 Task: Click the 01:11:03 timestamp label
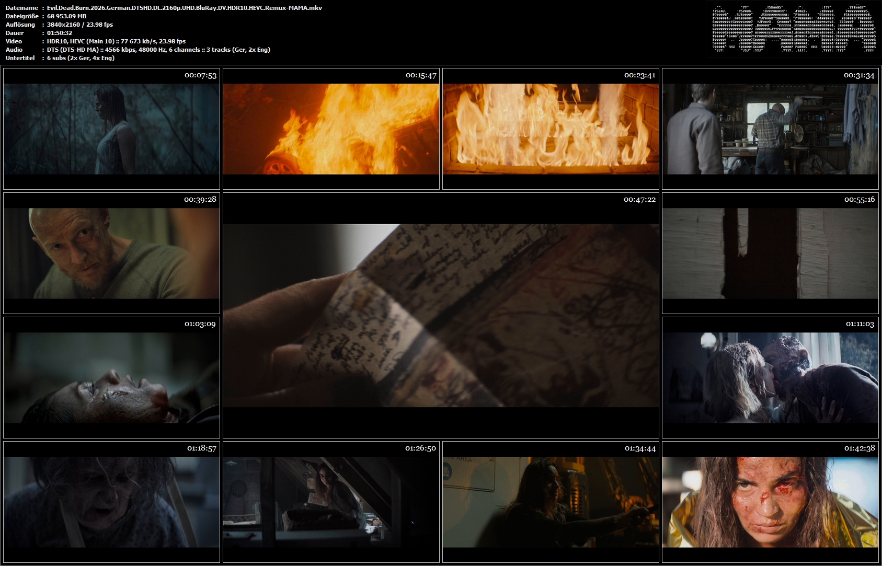point(860,324)
